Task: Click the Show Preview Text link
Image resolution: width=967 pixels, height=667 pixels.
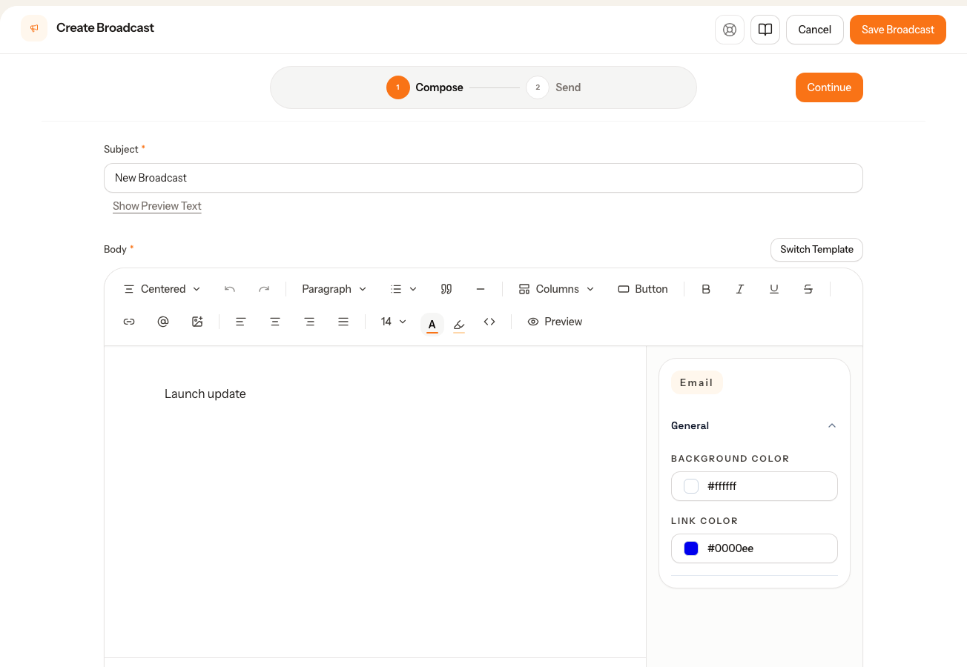Action: coord(157,206)
